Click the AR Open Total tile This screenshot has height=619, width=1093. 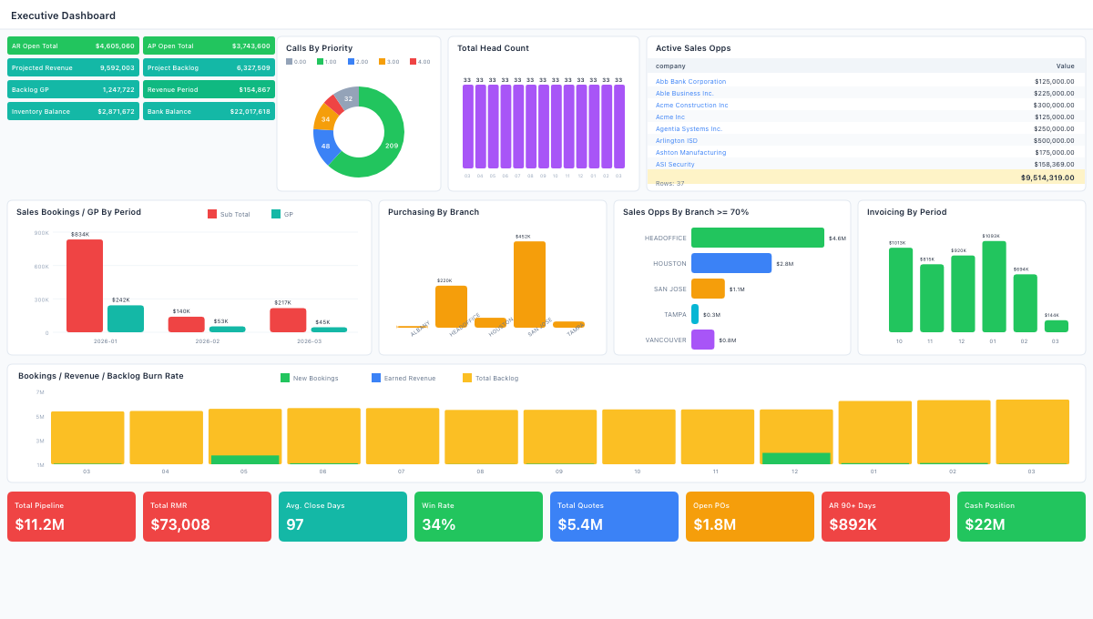tap(73, 46)
